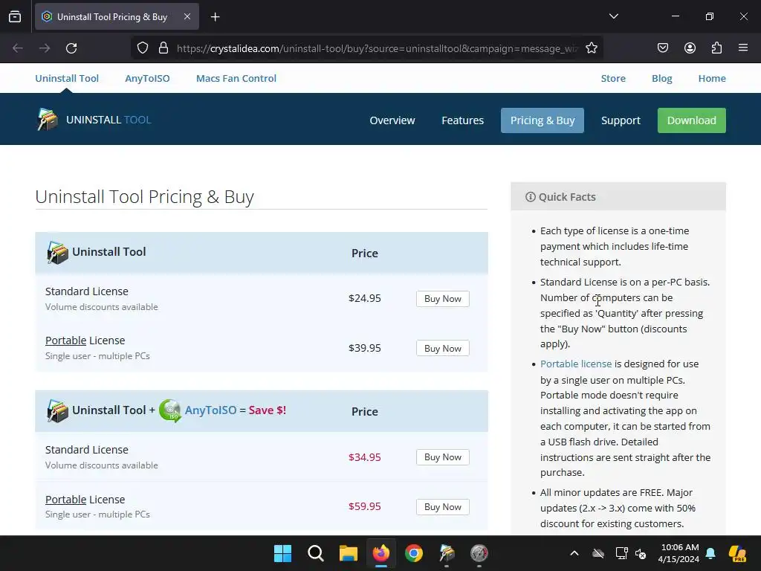
Task: Open the Copilot preview taskbar icon
Action: [x=737, y=553]
